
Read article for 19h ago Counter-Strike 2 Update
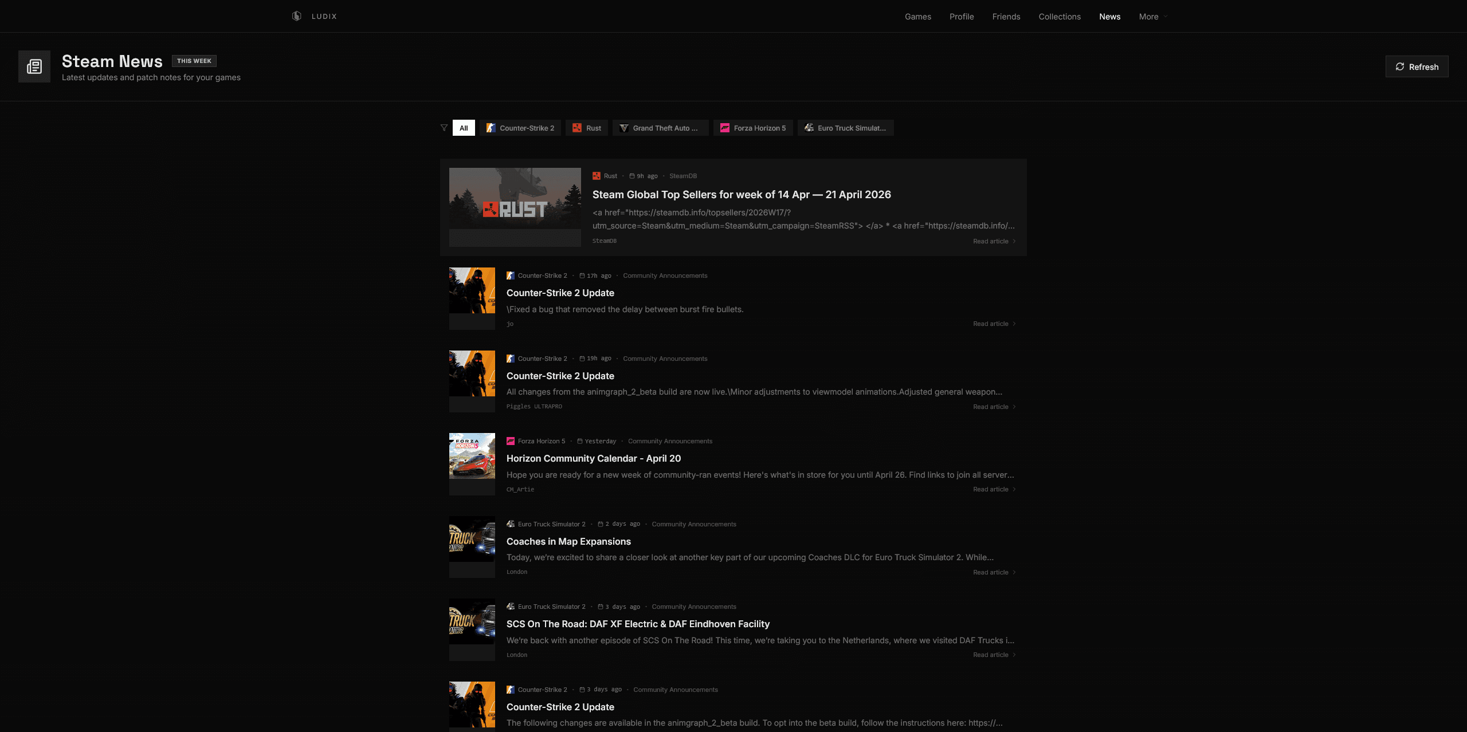994,407
